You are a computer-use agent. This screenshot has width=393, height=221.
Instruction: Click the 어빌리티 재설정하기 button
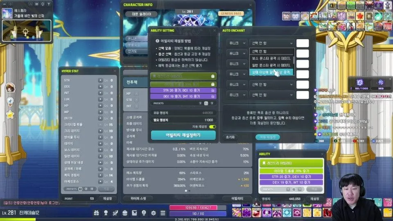183,135
